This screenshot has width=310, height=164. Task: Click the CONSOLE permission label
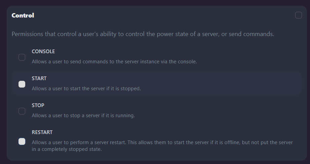(43, 52)
